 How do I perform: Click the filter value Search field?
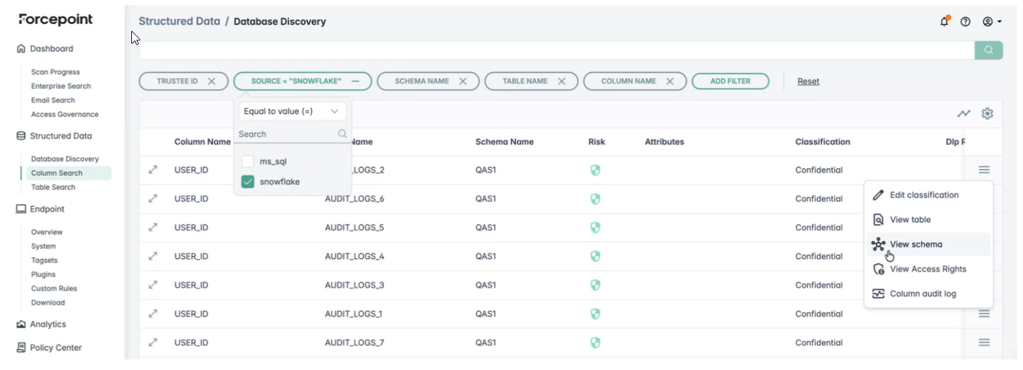(286, 134)
